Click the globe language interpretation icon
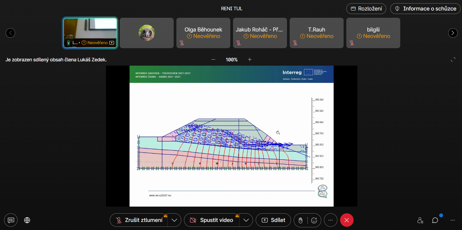This screenshot has width=462, height=230. [27, 220]
